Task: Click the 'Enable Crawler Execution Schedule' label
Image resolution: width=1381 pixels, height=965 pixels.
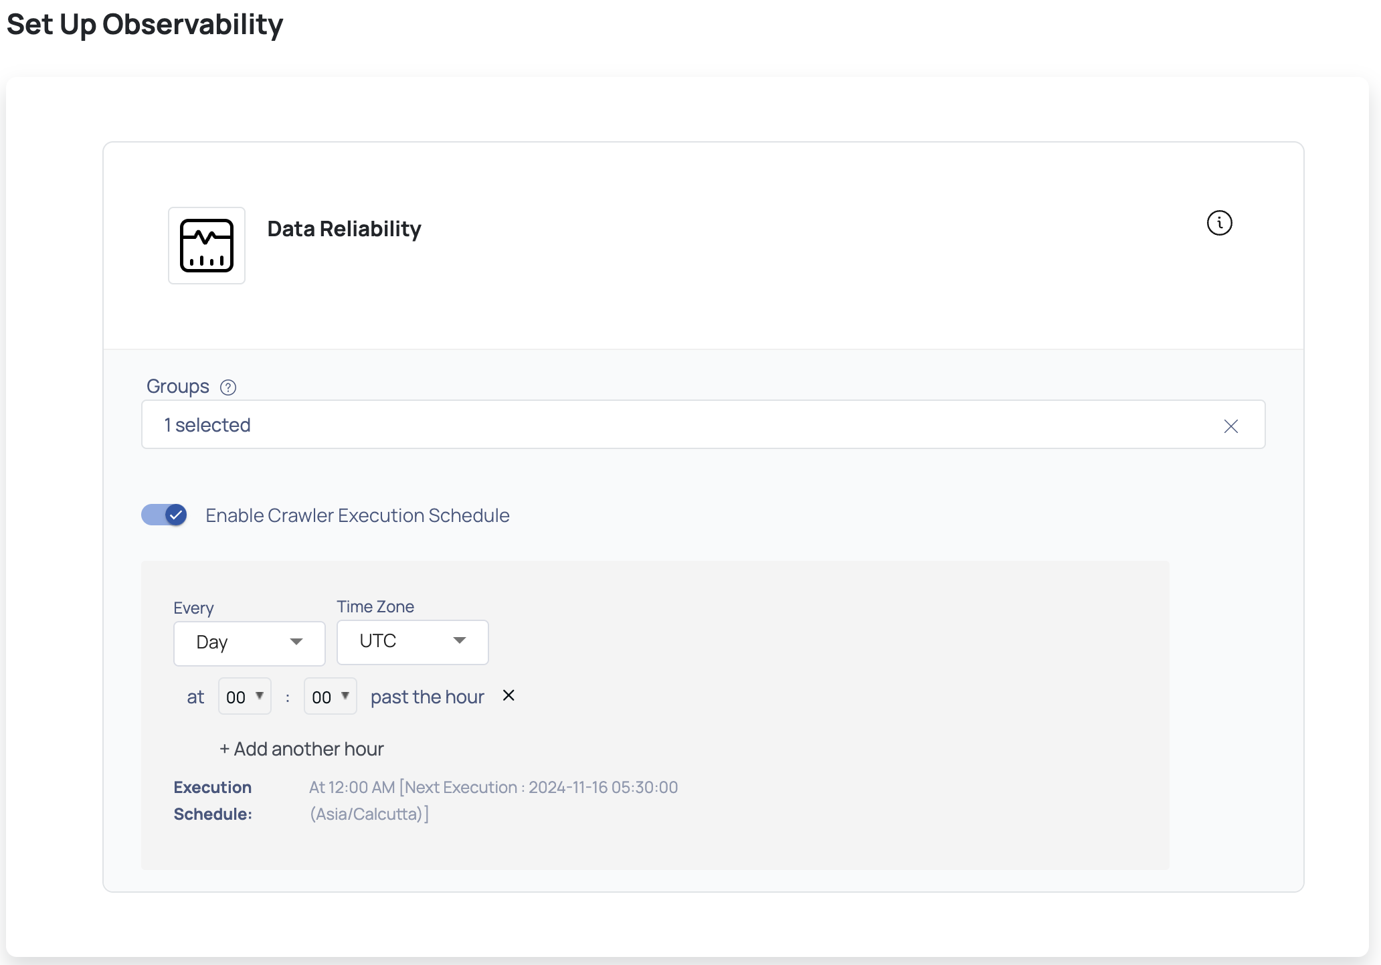Action: [x=357, y=515]
